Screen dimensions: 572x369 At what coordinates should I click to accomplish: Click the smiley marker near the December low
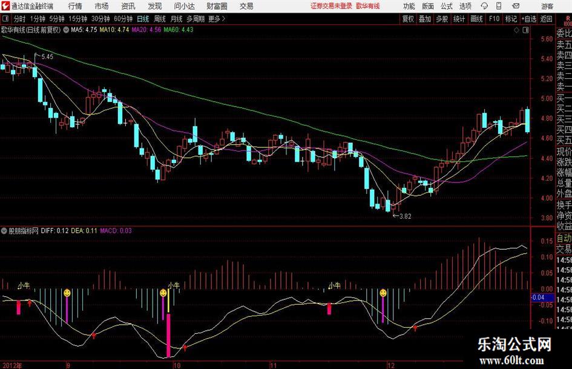tap(383, 293)
